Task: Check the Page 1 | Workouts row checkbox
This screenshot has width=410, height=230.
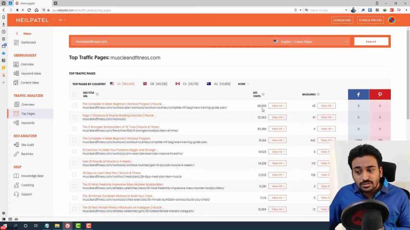Action: 75,117
